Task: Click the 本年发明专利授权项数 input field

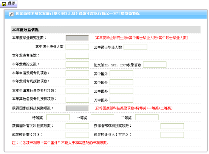Action: (x=77, y=82)
